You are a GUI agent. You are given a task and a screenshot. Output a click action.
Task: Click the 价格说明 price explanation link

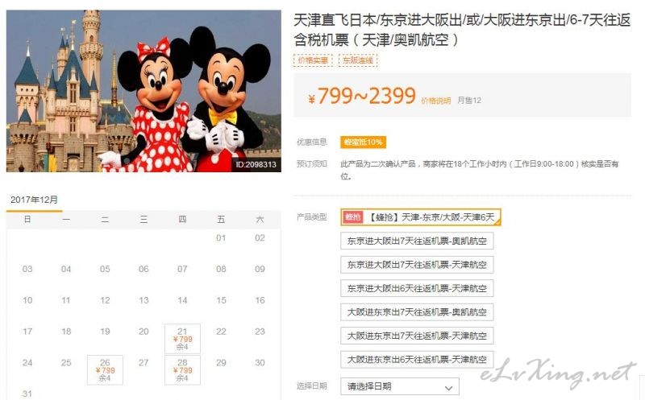coord(435,101)
